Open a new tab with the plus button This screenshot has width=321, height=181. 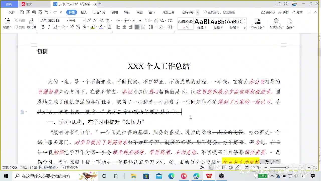tap(100, 4)
